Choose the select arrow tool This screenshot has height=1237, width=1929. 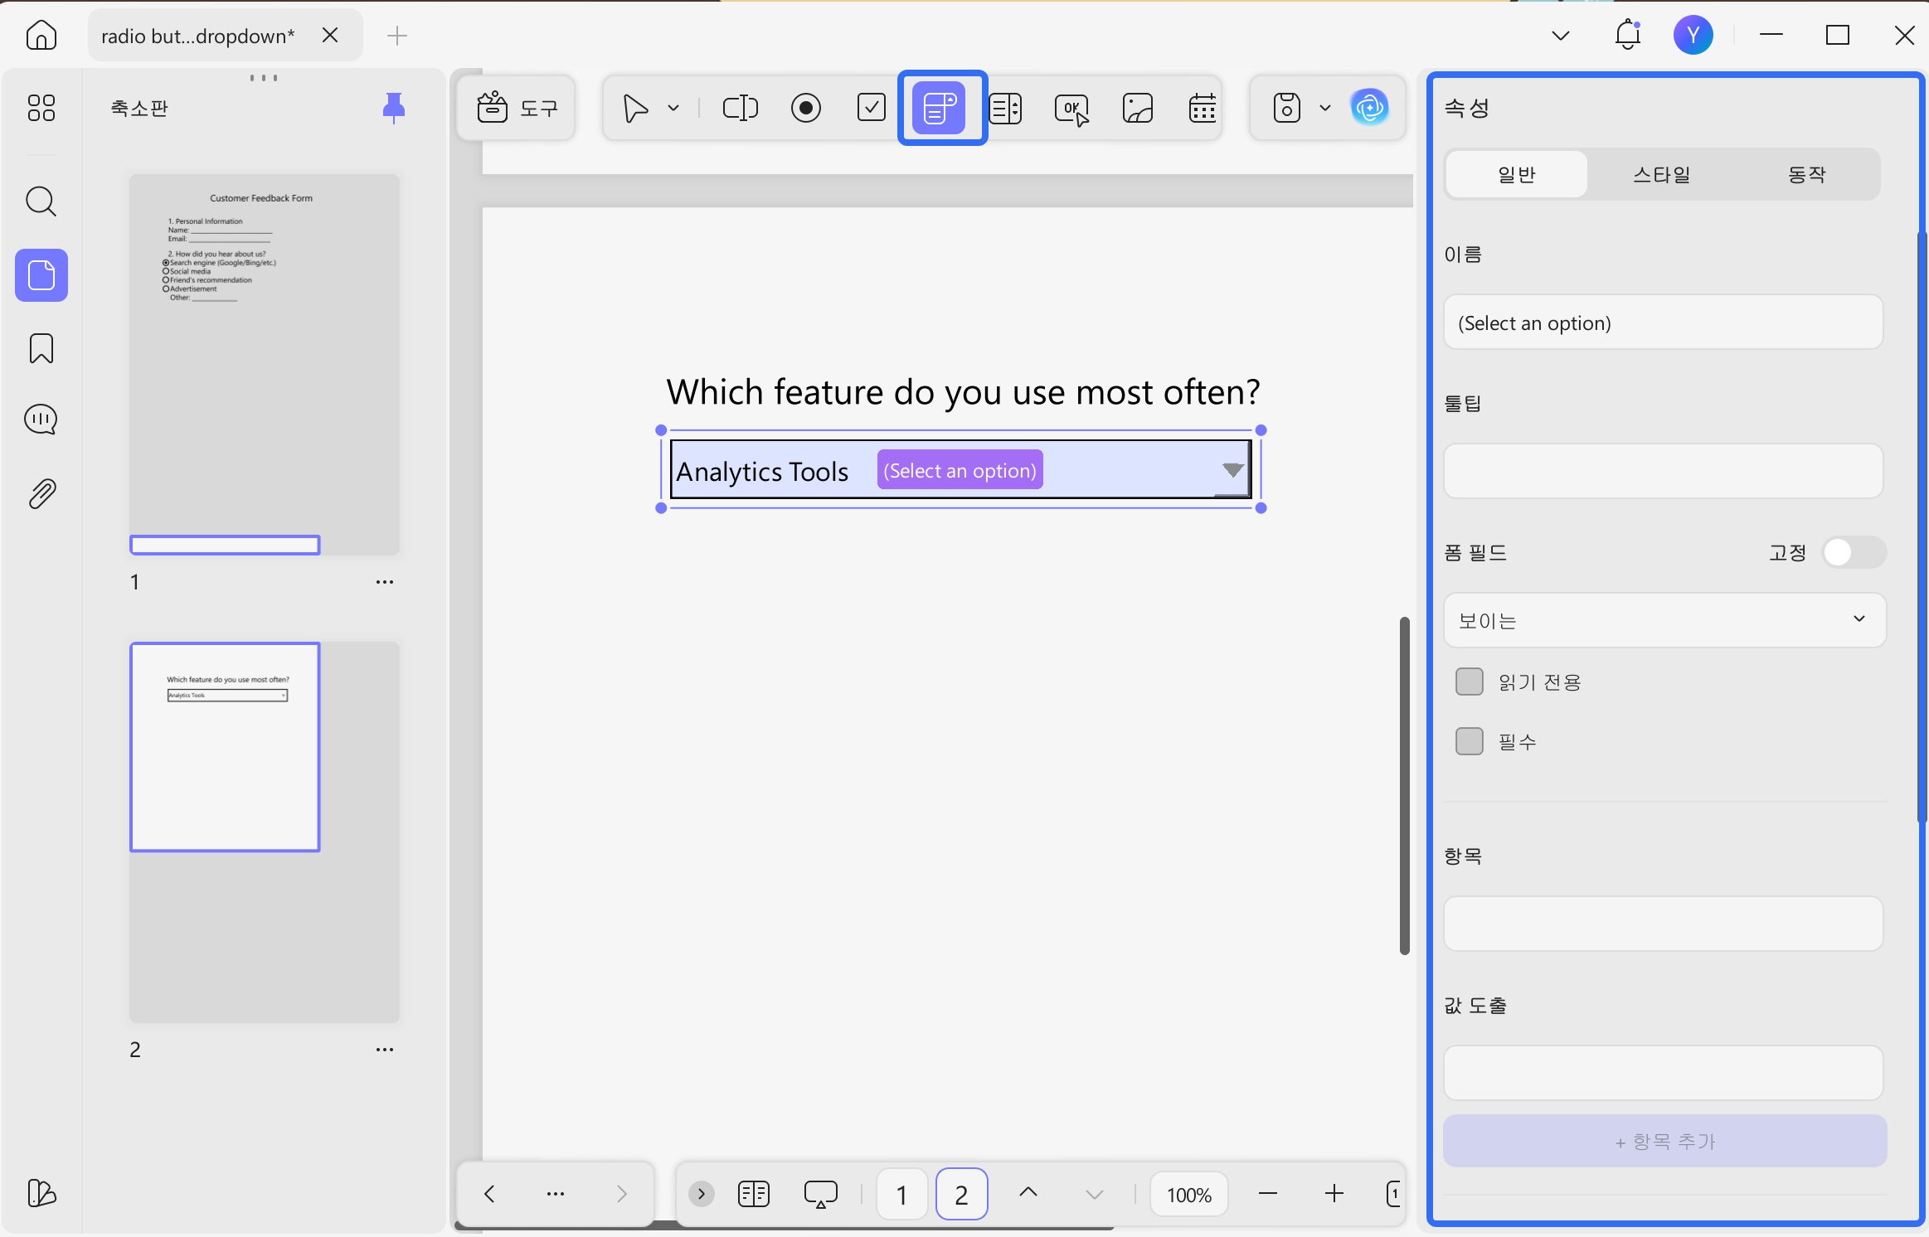pos(635,108)
